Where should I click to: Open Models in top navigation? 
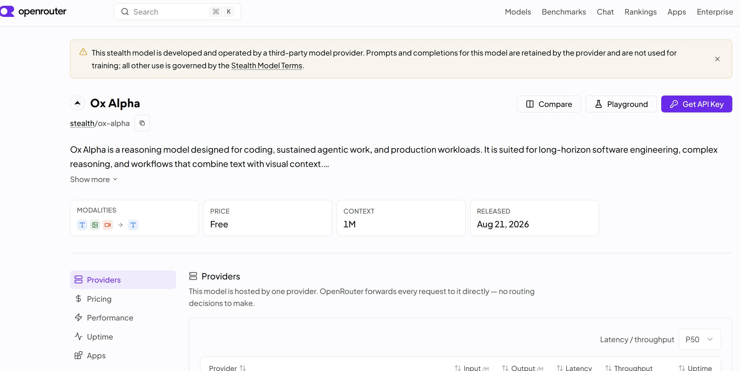(x=518, y=12)
